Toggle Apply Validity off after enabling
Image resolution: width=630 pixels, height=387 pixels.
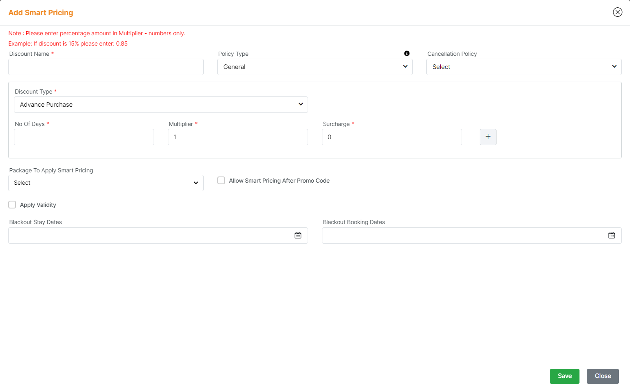tap(12, 204)
